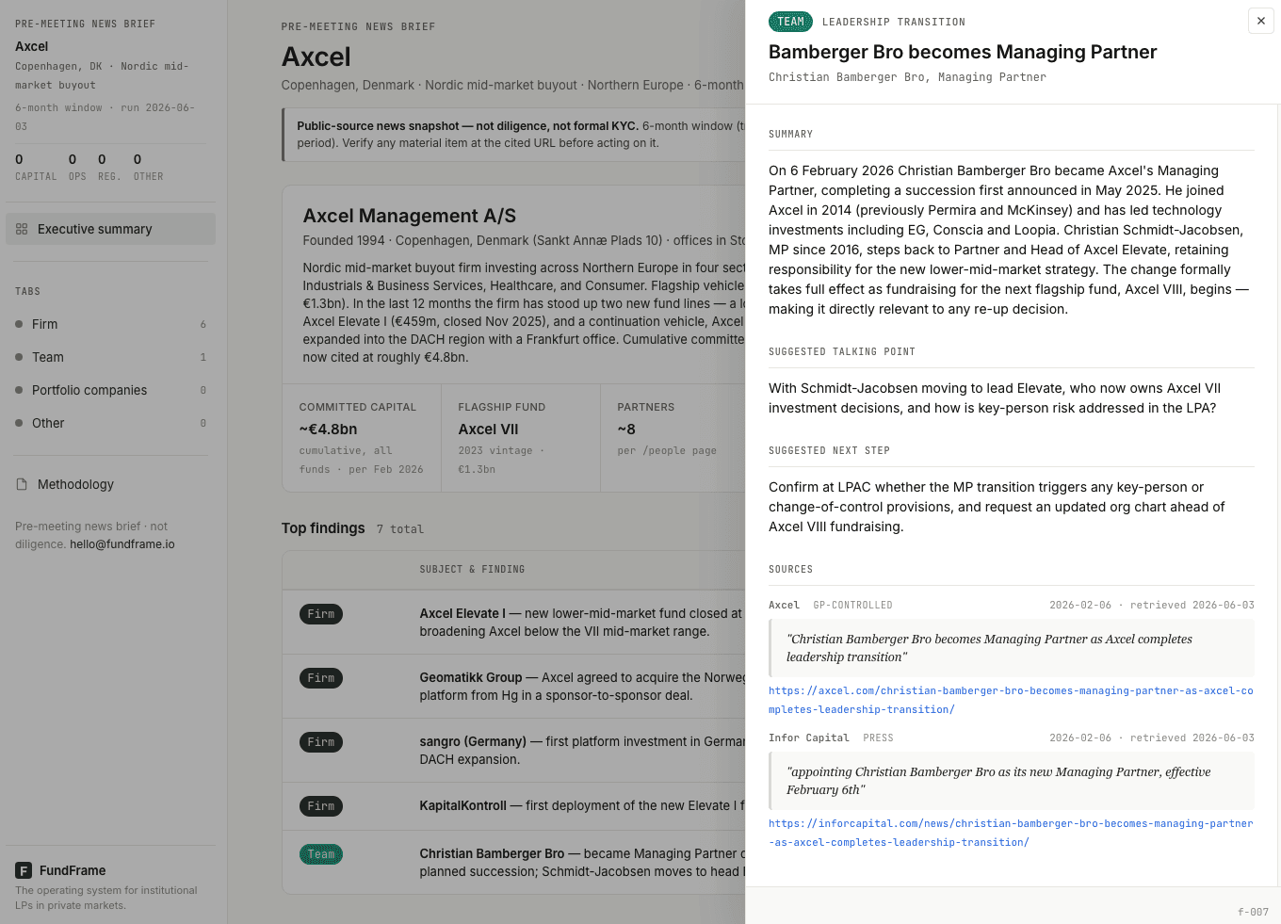Click the Infor Capital quote block
1281x924 pixels.
(x=1012, y=781)
